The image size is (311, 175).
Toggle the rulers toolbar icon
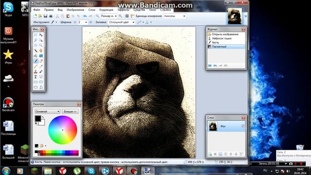[132, 16]
